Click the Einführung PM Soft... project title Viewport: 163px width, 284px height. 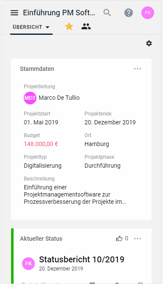coord(59,13)
